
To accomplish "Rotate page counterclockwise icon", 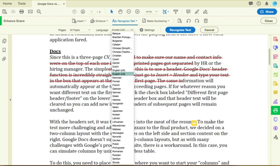I will (189, 21).
